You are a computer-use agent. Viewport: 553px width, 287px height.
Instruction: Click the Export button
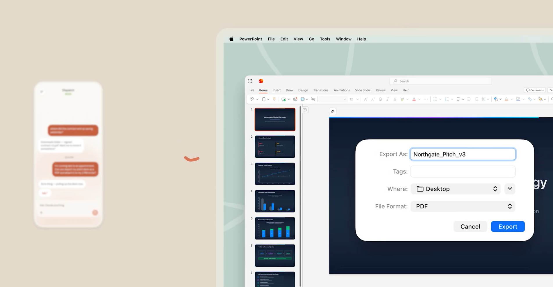pyautogui.click(x=508, y=226)
